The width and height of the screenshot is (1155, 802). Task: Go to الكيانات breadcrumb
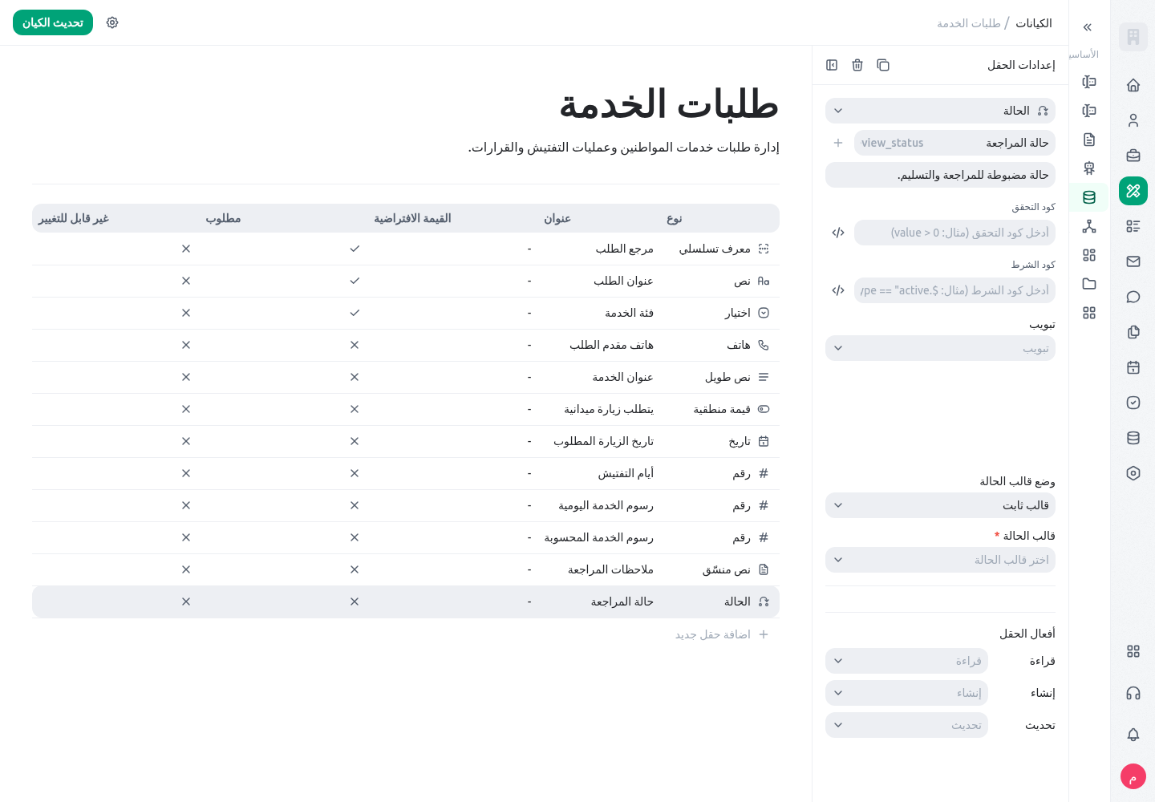pos(1034,23)
